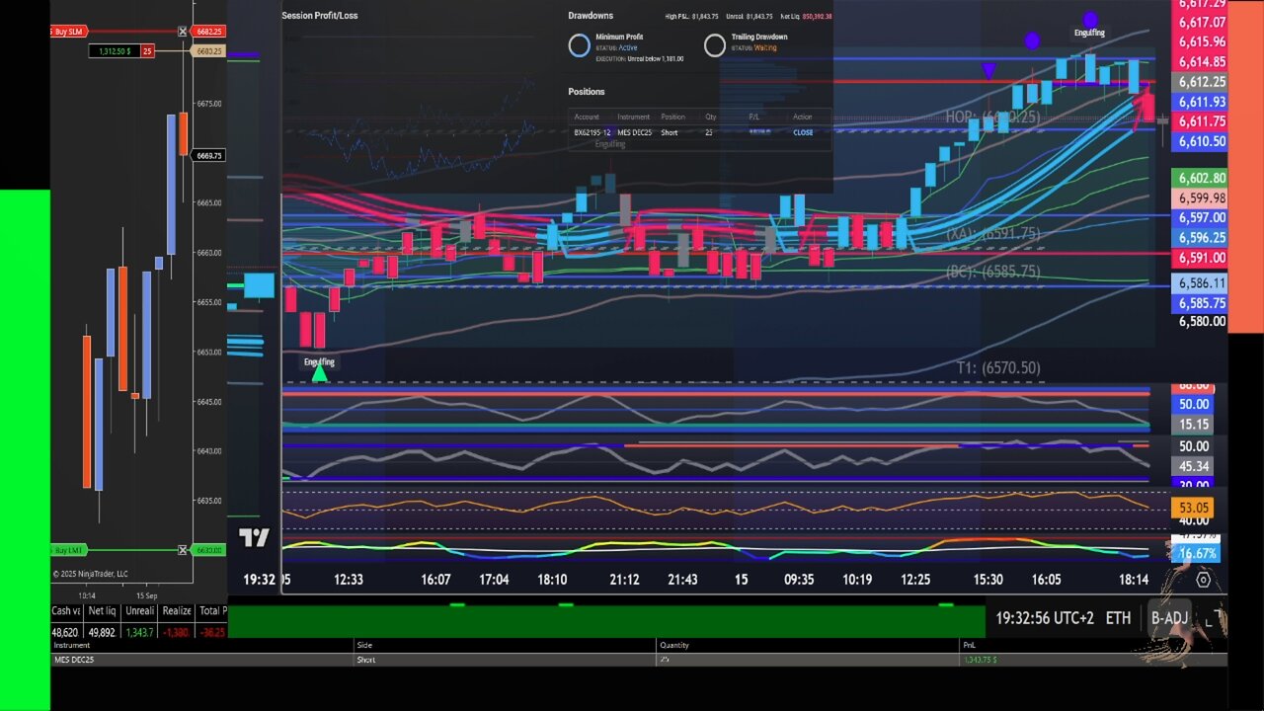
Task: Click the 6,611.93 blue price axis label
Action: point(1202,102)
